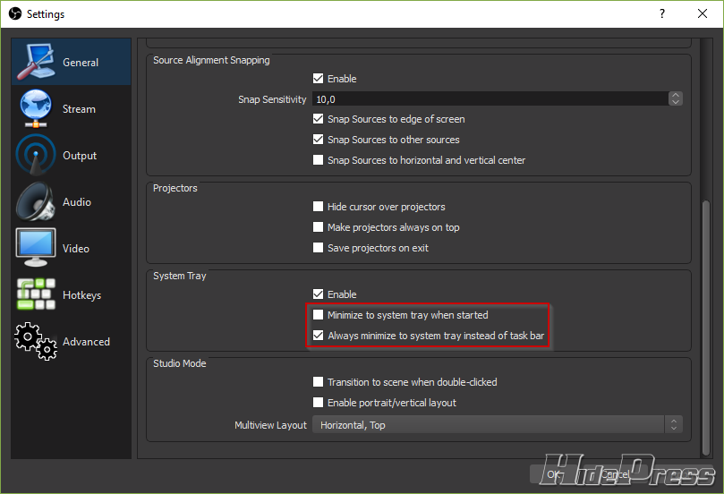Image resolution: width=724 pixels, height=494 pixels.
Task: Click Snap Sensitivity spinner arrows
Action: point(676,99)
